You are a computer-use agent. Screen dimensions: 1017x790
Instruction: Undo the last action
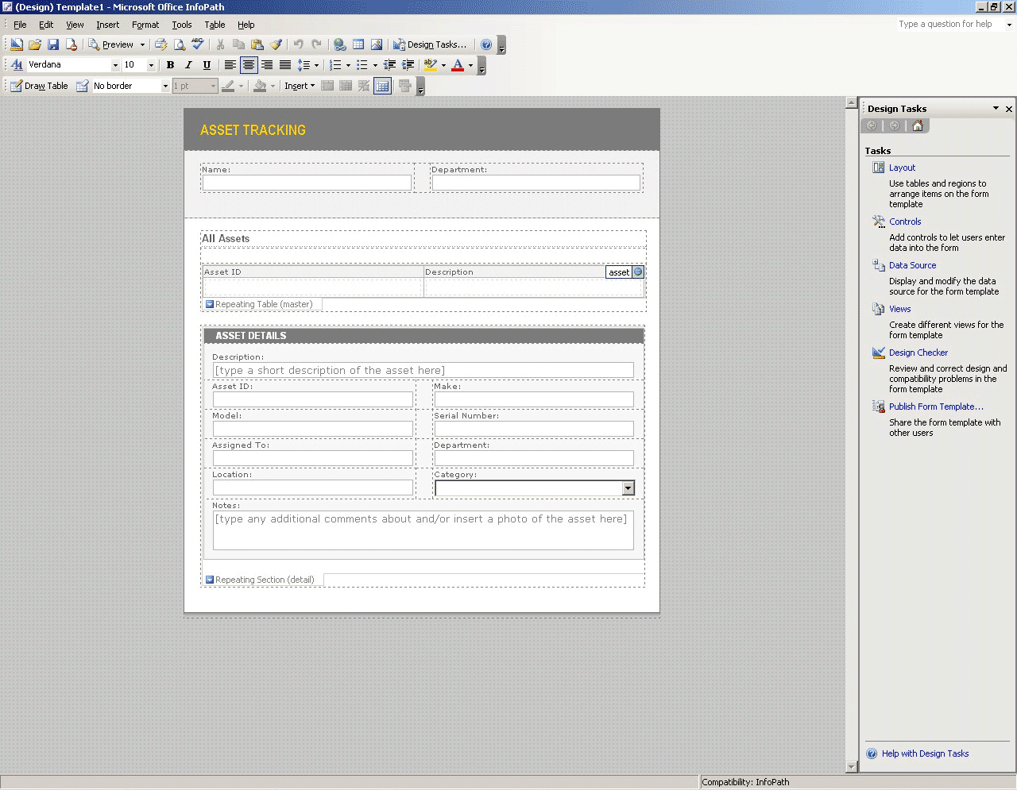[x=299, y=44]
